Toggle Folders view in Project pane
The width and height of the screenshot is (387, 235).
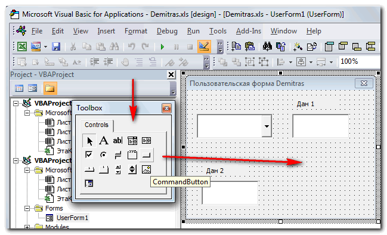click(50, 88)
